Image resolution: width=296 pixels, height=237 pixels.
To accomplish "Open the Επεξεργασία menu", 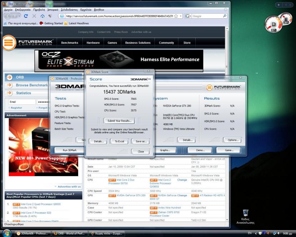I will (23, 10).
